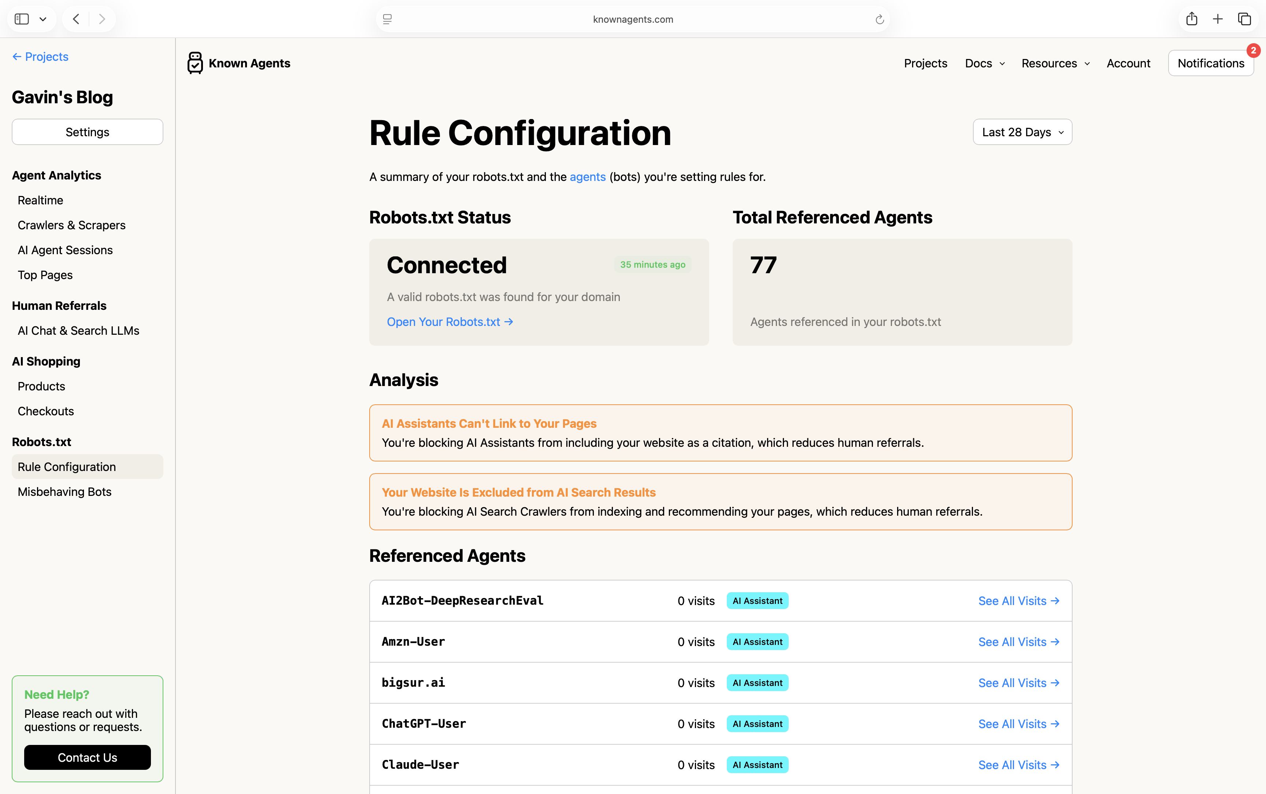See all visits for ChatGPT-User

1018,724
